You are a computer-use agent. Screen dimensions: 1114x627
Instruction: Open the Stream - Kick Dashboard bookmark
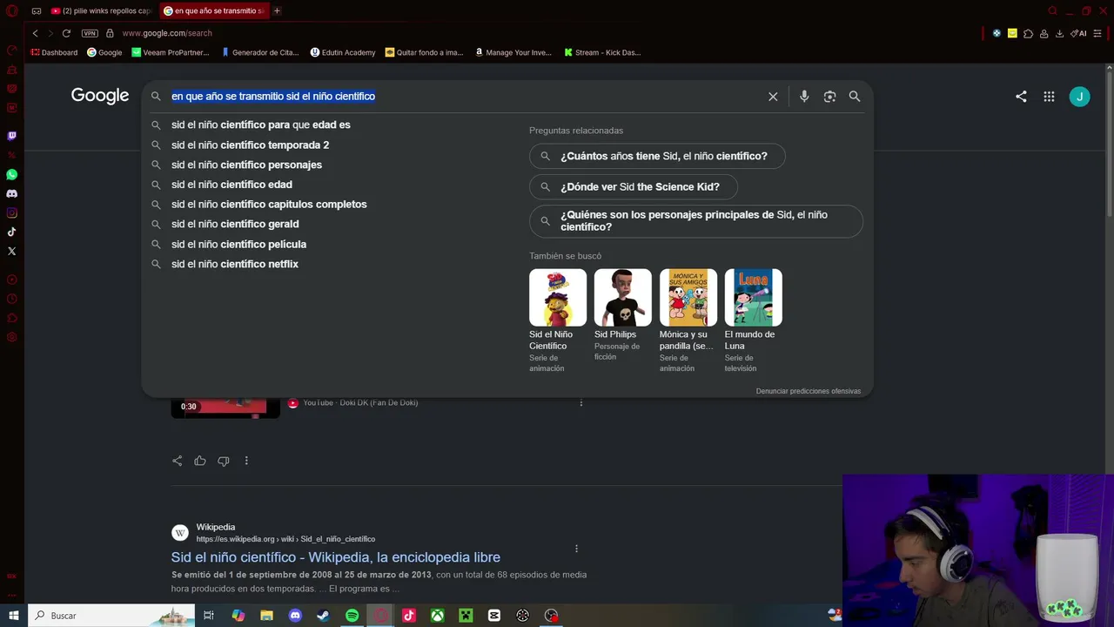tap(602, 52)
